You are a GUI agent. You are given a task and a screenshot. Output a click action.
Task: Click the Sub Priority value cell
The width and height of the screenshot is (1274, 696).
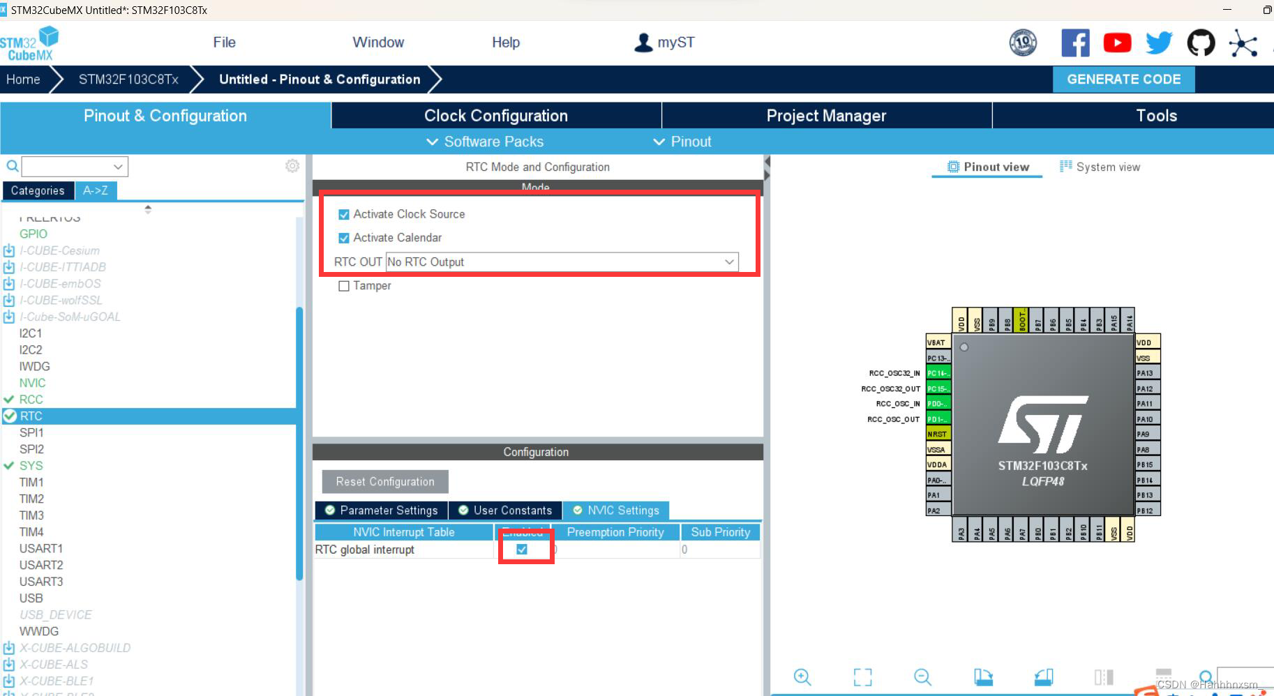719,550
